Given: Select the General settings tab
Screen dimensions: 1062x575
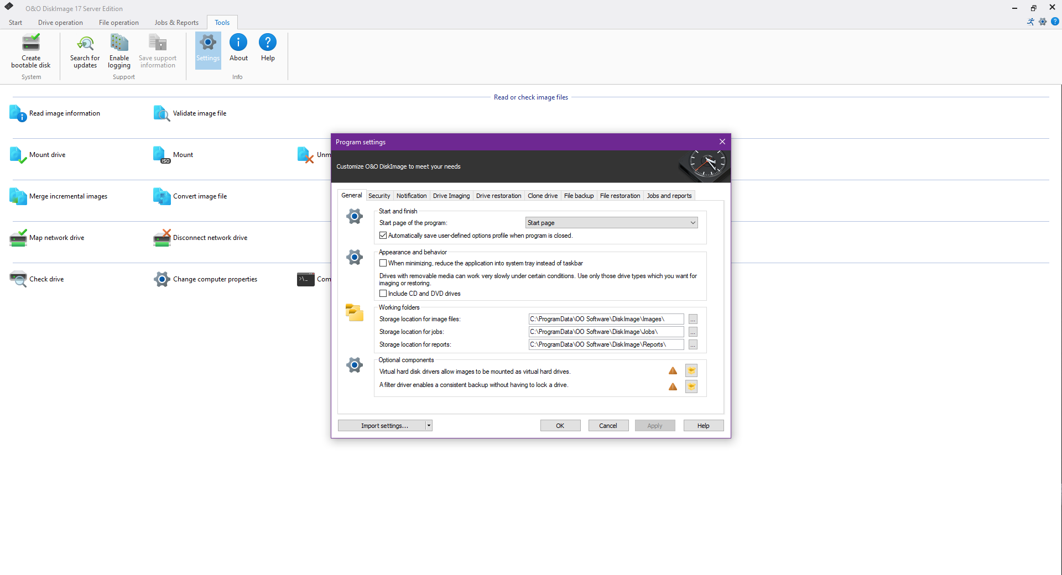Looking at the screenshot, I should click(x=351, y=195).
